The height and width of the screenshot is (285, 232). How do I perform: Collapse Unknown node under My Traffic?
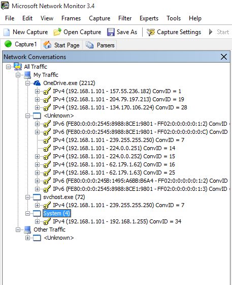pyautogui.click(x=27, y=116)
